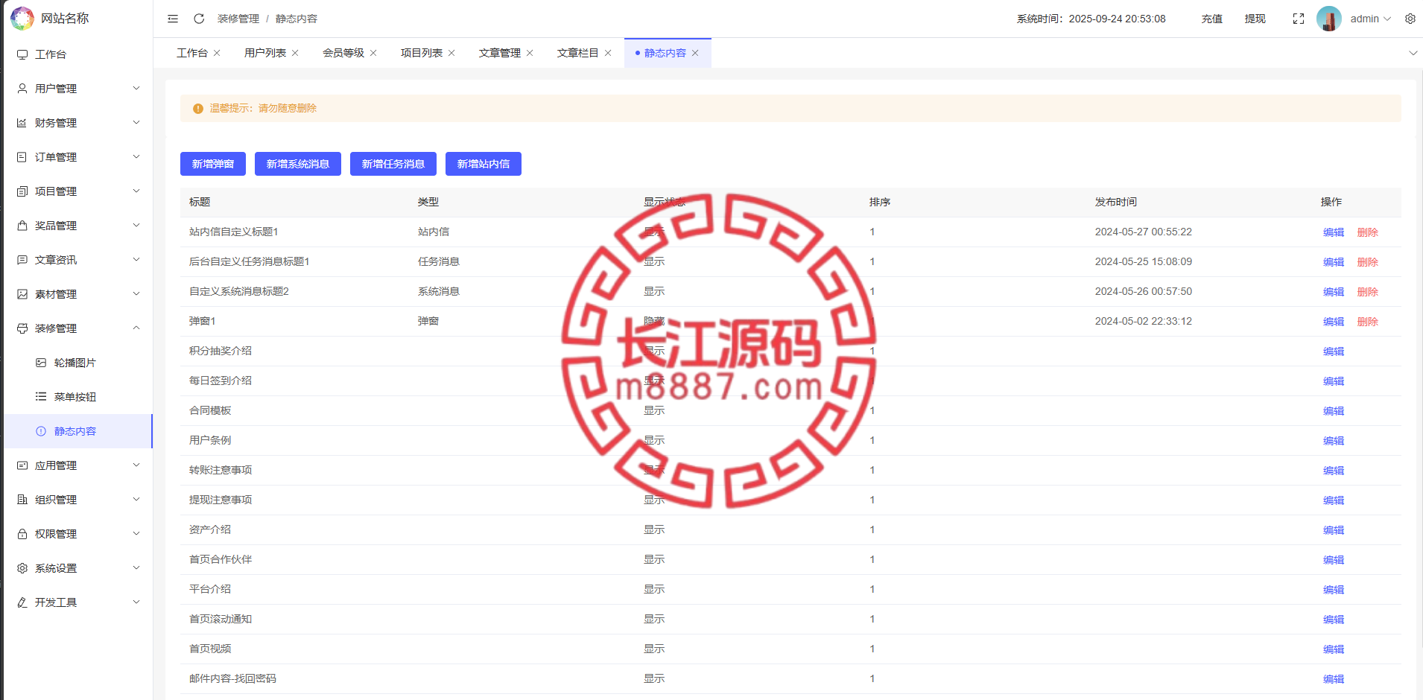Viewport: 1423px width, 700px height.
Task: Edit the 邮件内容-找回密码 row
Action: click(x=1334, y=679)
